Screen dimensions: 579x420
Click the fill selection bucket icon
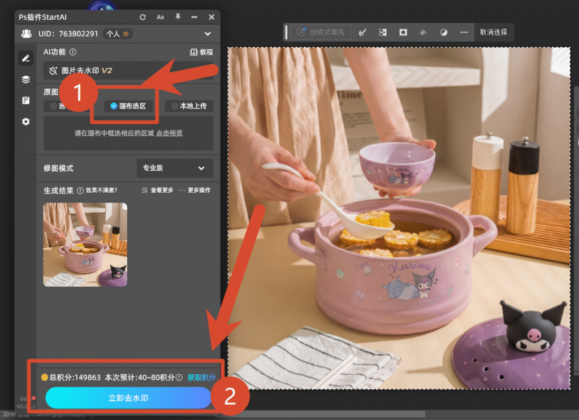coord(423,32)
